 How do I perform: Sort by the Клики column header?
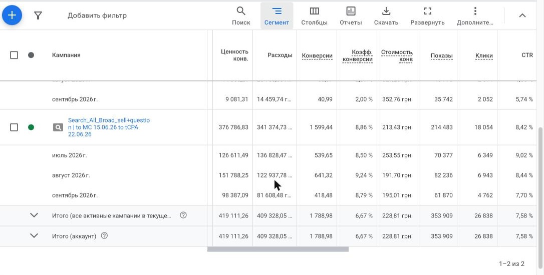click(484, 55)
